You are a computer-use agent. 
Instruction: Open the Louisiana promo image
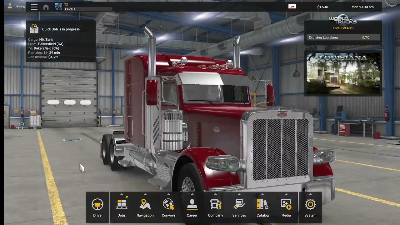pos(343,73)
